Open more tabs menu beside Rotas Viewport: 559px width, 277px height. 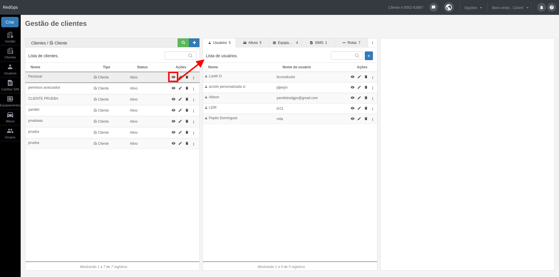point(372,43)
